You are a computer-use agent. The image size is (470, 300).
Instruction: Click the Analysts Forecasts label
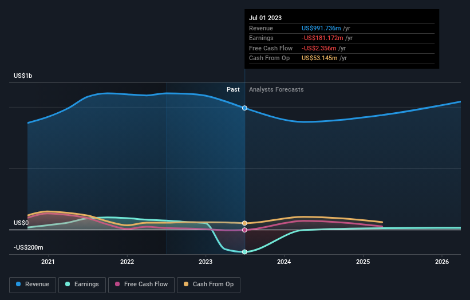tap(276, 89)
